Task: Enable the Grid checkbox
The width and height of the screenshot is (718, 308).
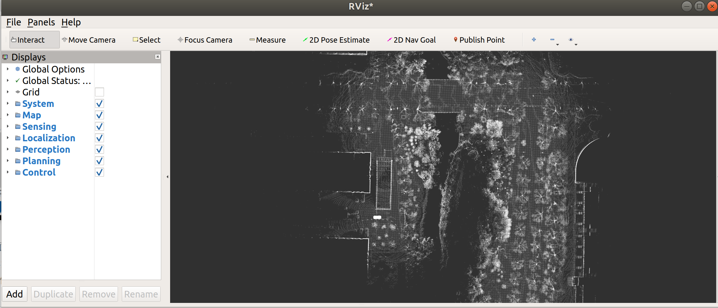Action: (100, 92)
